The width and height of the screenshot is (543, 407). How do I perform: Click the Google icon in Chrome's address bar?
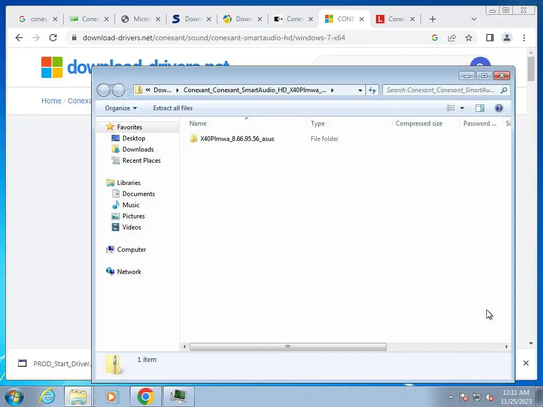pyautogui.click(x=435, y=38)
